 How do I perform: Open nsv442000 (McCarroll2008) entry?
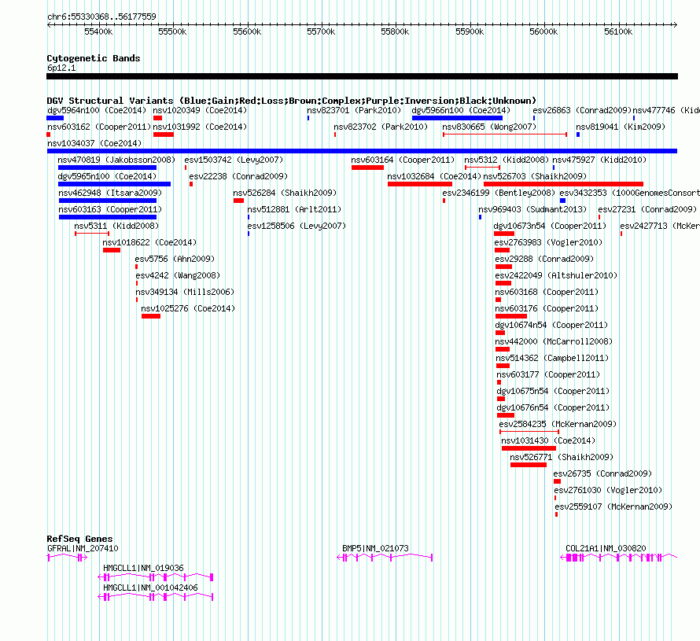[554, 341]
